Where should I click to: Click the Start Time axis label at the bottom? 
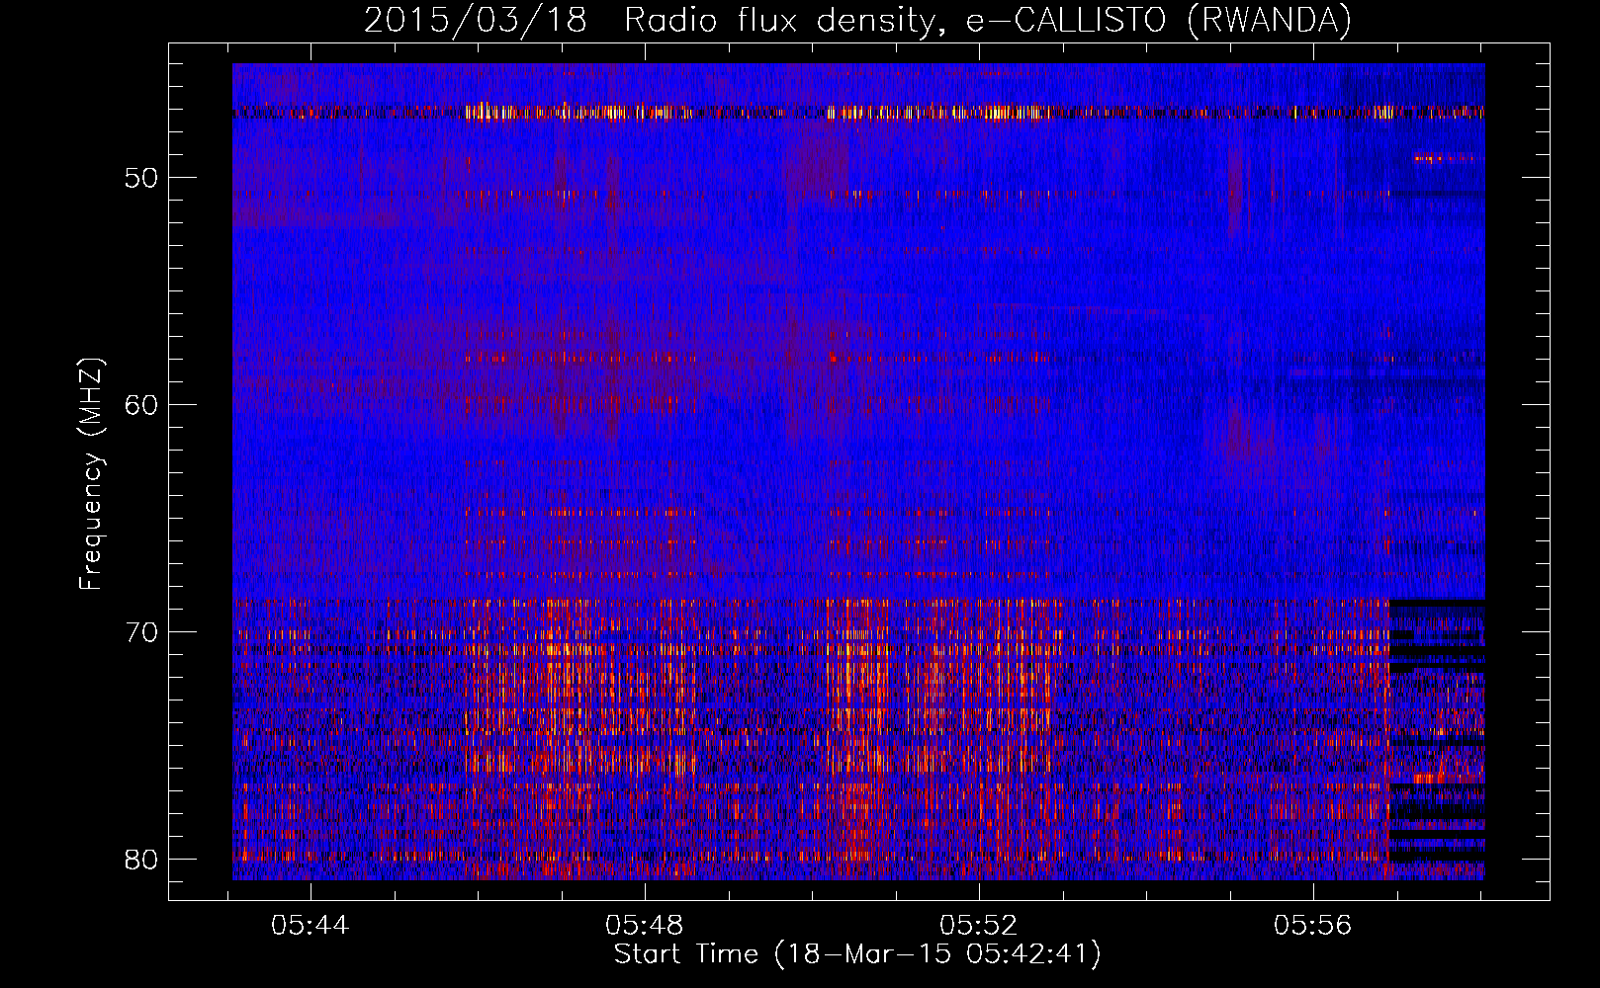[857, 953]
